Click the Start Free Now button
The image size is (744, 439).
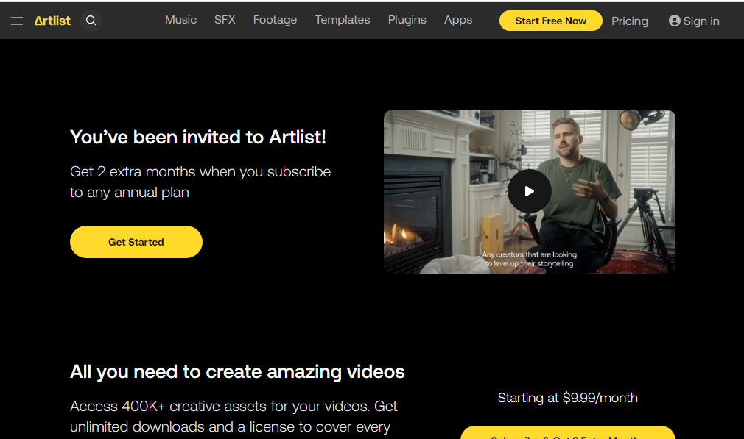coord(551,21)
